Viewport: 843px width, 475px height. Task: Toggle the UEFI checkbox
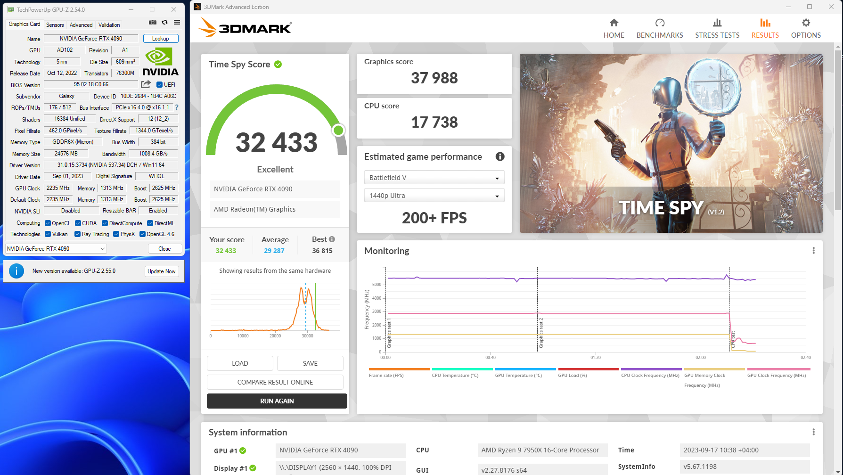tap(159, 85)
